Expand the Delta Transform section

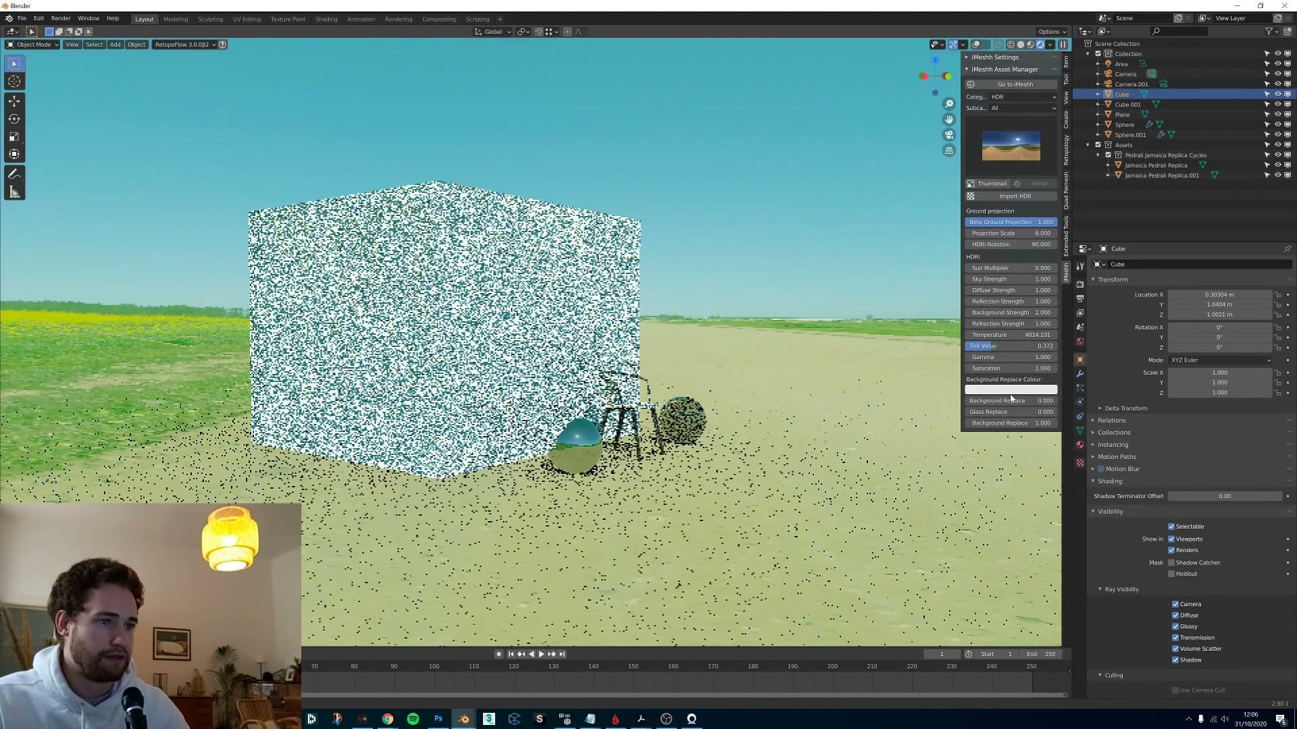(x=1125, y=408)
